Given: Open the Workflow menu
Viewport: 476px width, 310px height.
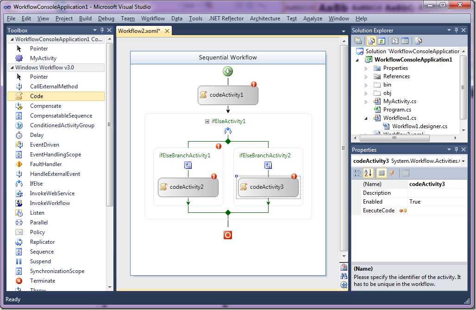Looking at the screenshot, I should 153,19.
